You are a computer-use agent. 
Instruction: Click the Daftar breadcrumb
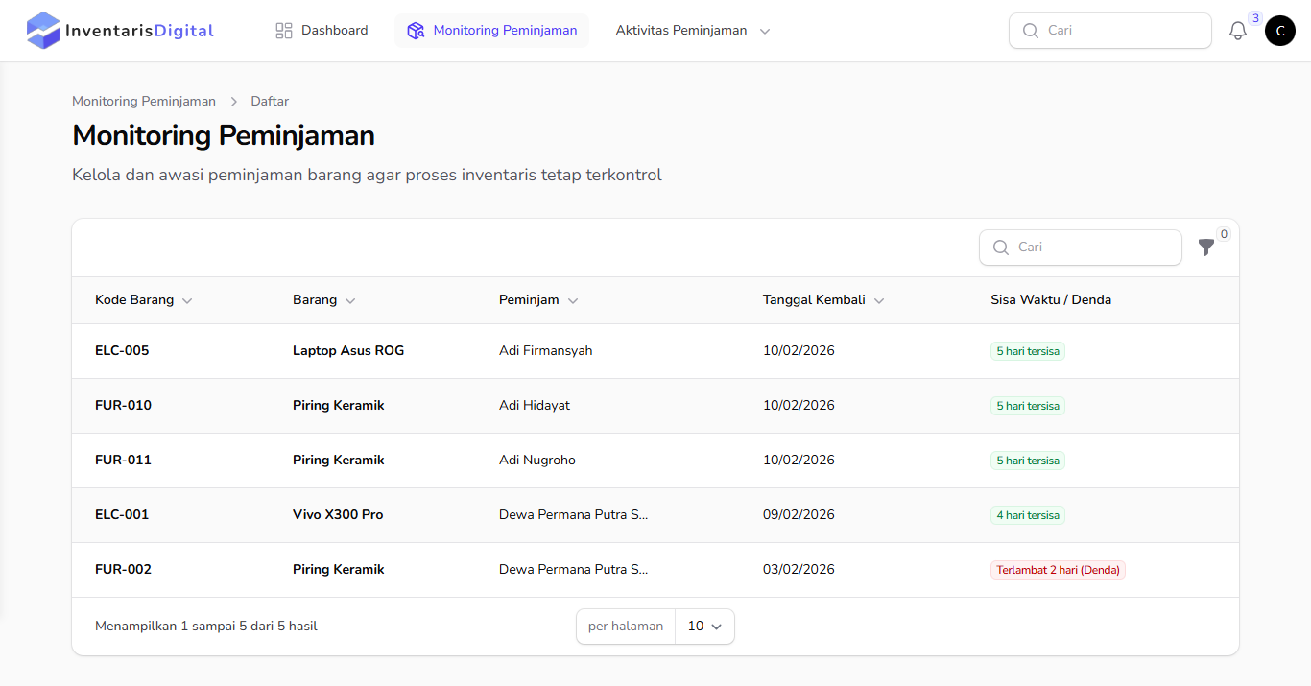coord(270,101)
